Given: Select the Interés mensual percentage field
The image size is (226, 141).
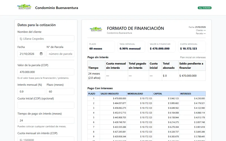Looking at the screenshot, I should click(31, 91).
